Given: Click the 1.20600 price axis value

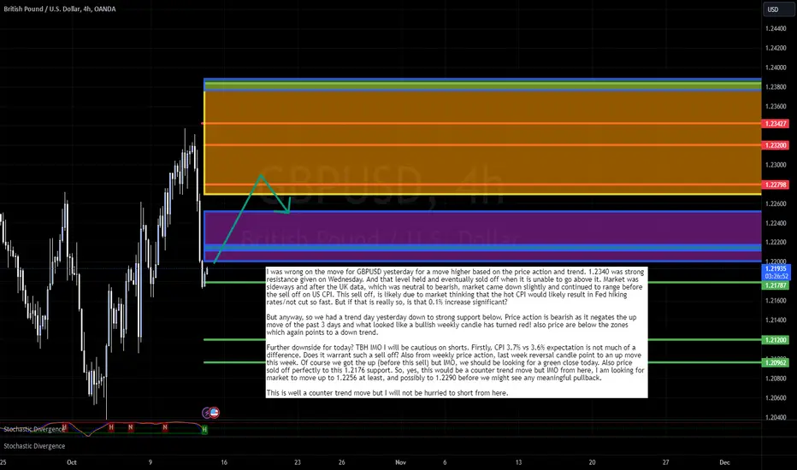Looking at the screenshot, I should coord(776,398).
